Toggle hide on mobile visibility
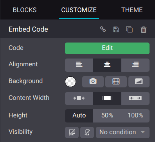Viewport: 155px width, 142px height. pyautogui.click(x=87, y=132)
